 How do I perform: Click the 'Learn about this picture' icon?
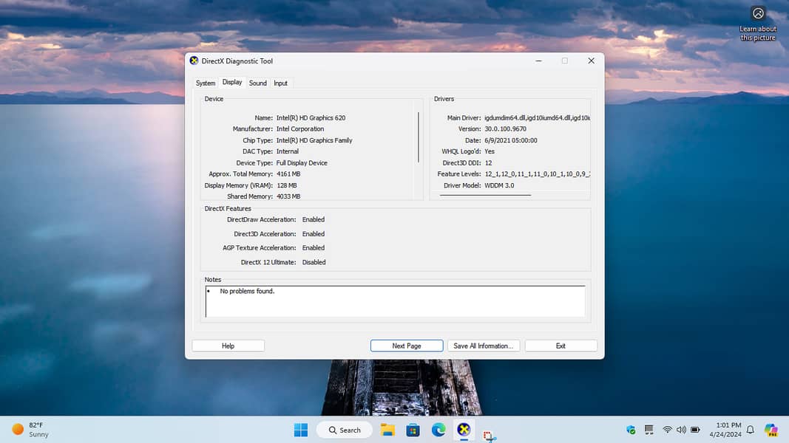point(758,13)
